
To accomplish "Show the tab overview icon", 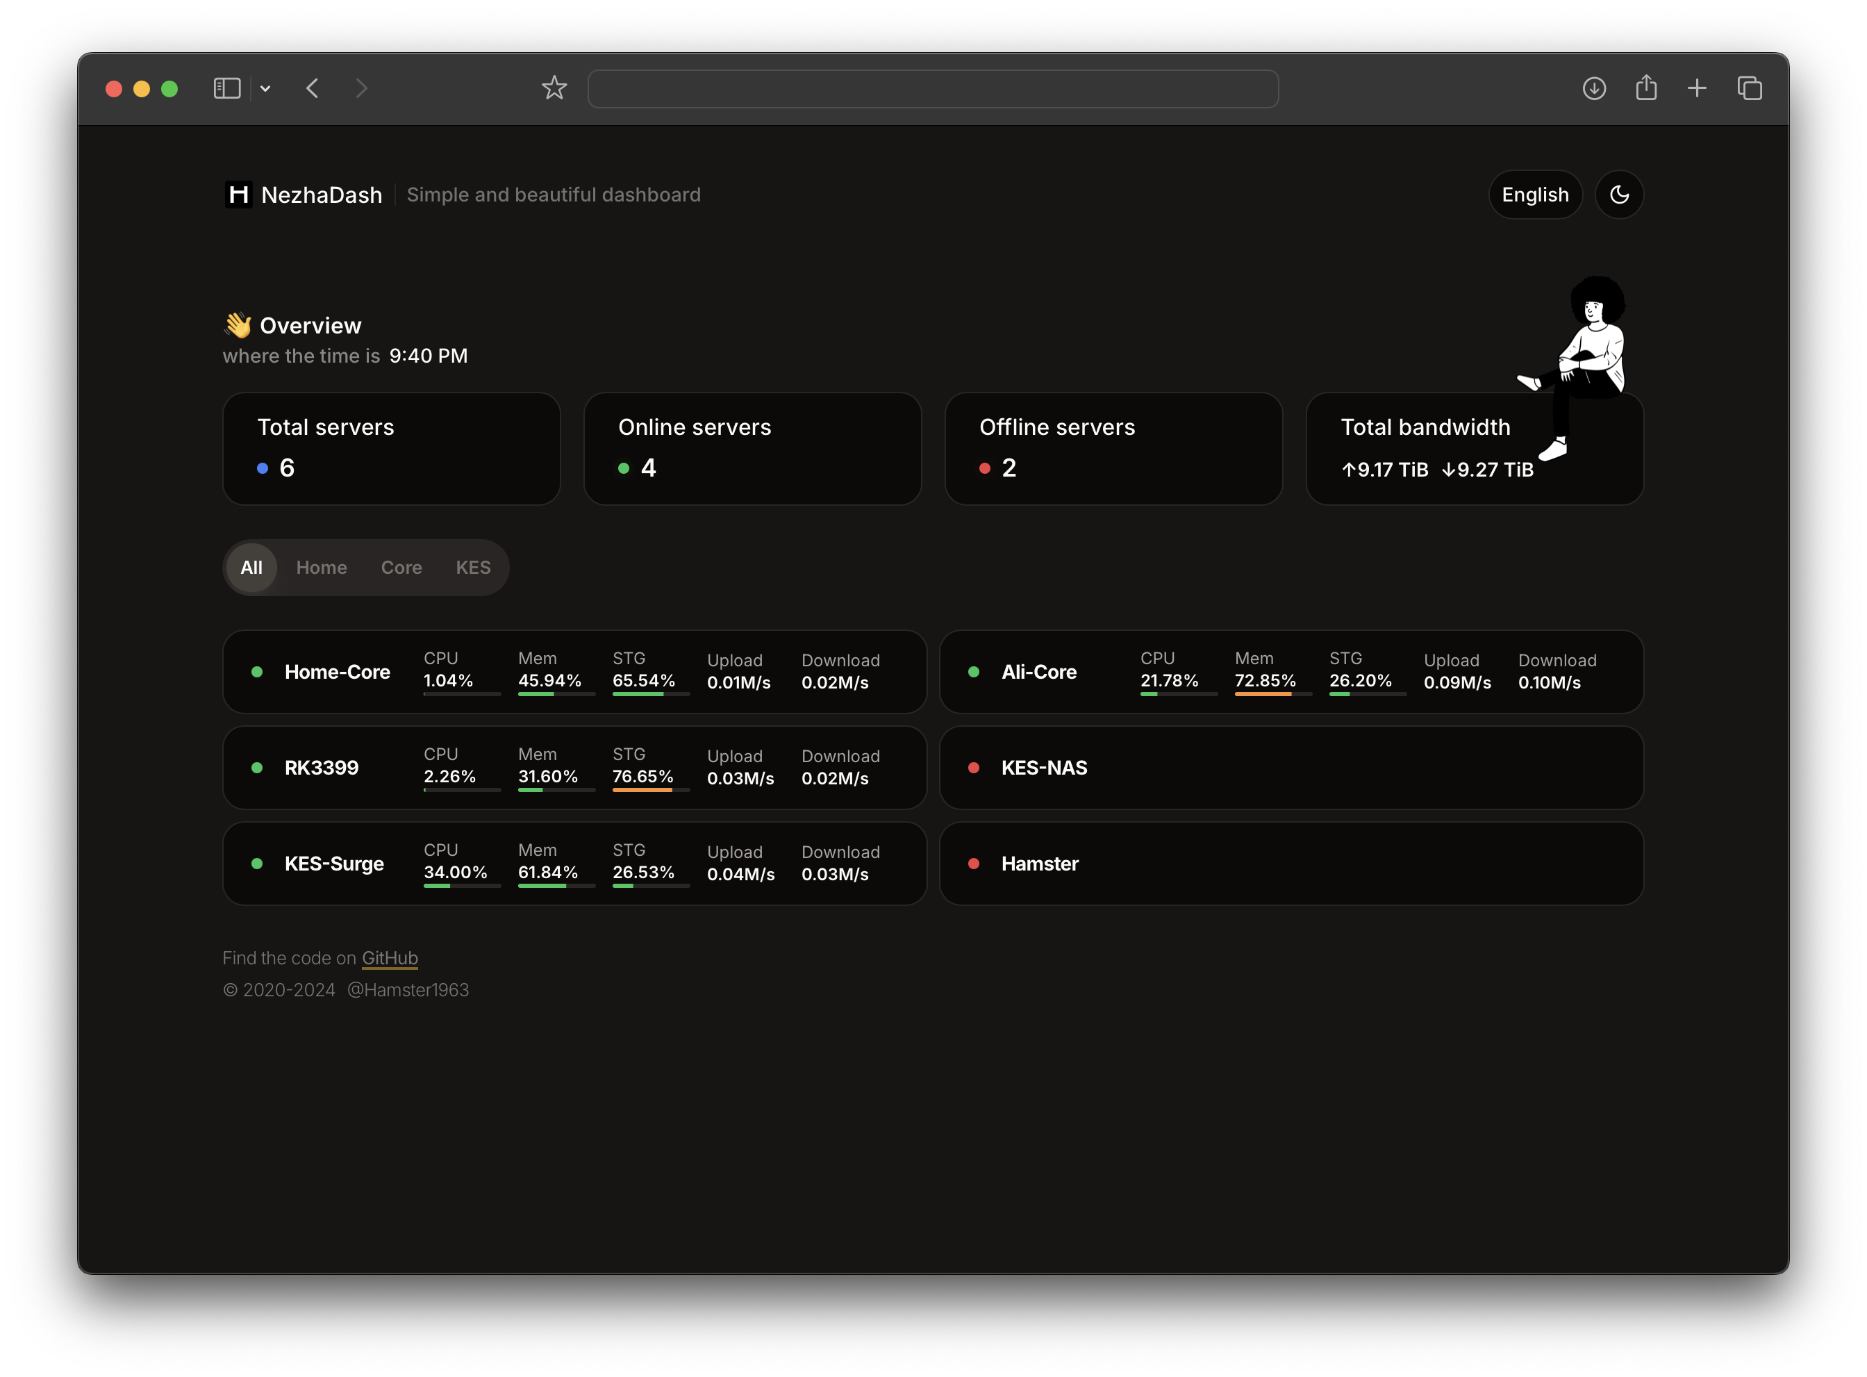I will tap(1750, 88).
